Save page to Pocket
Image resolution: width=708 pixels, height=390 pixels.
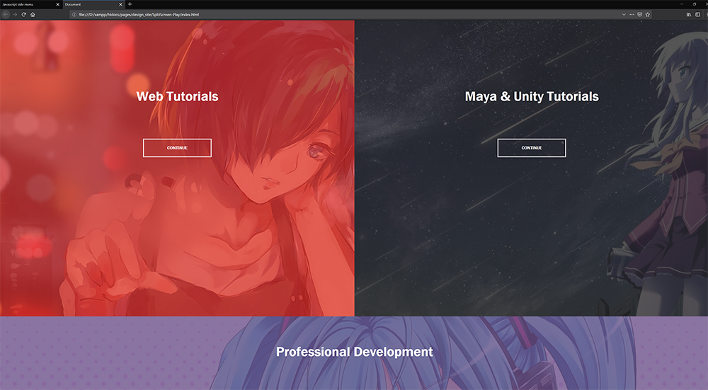tap(639, 14)
